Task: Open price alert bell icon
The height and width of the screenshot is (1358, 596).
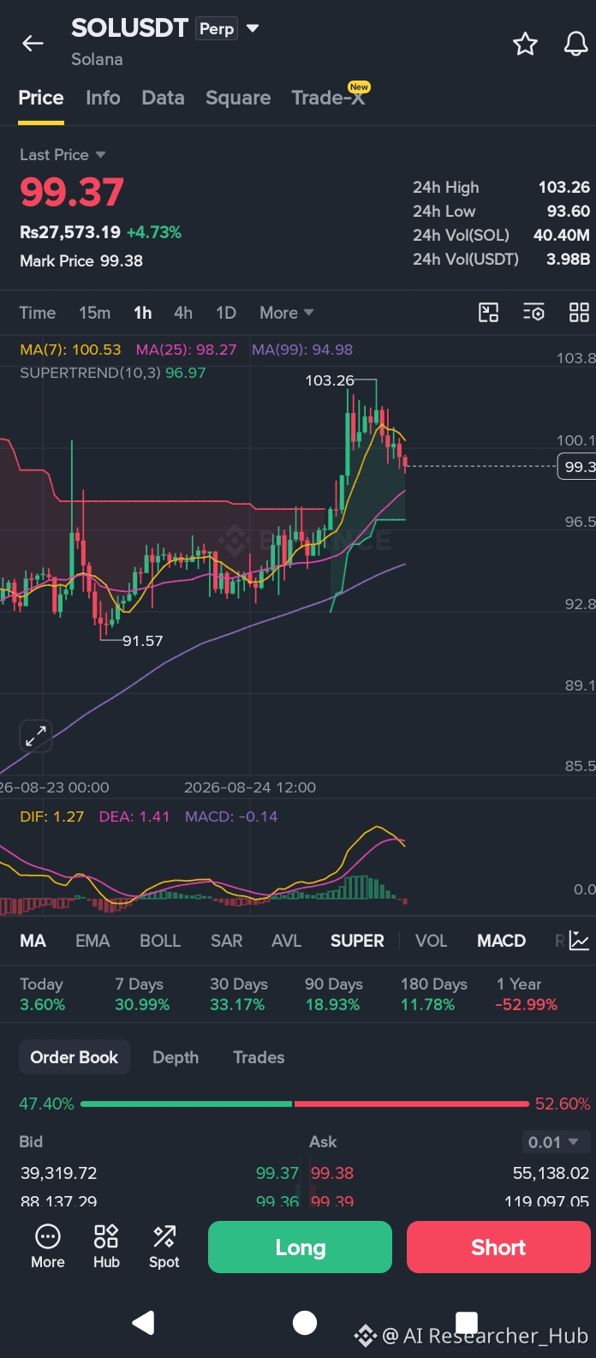Action: (575, 44)
